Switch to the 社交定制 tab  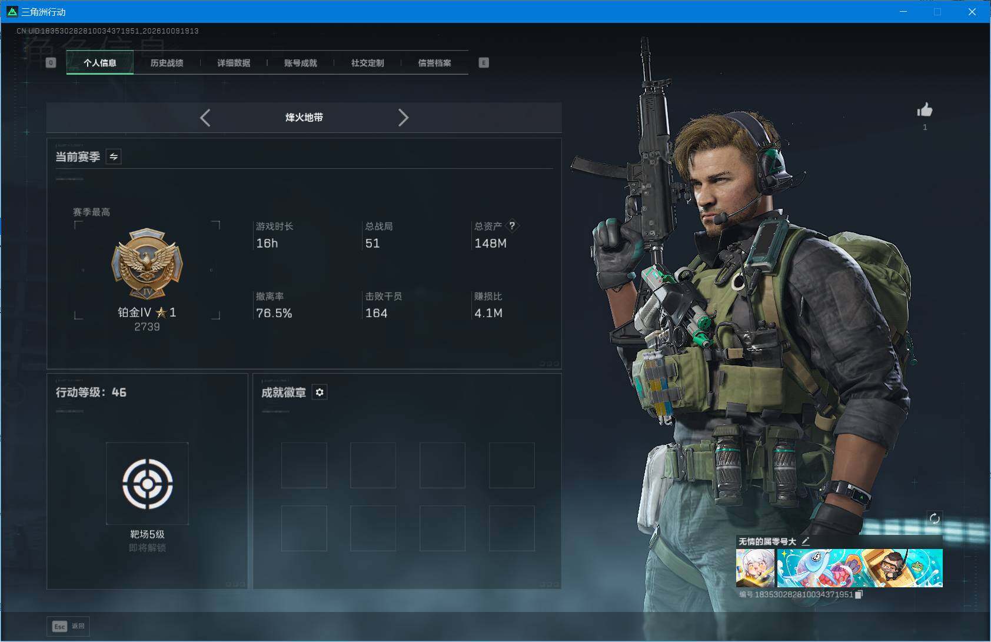tap(367, 63)
